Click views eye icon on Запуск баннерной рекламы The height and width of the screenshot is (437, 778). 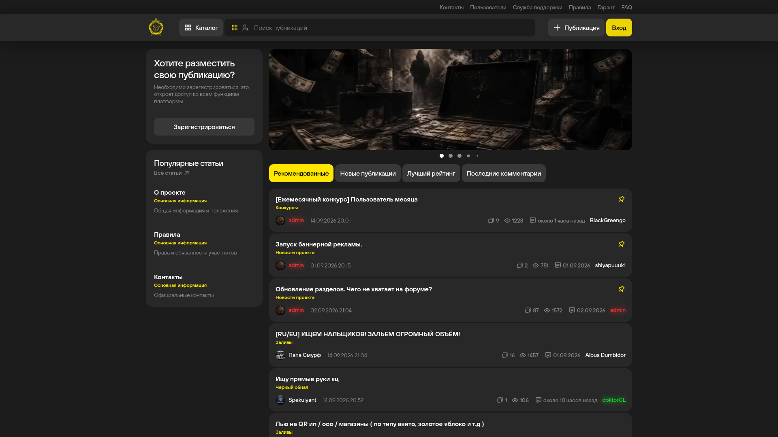tap(536, 265)
